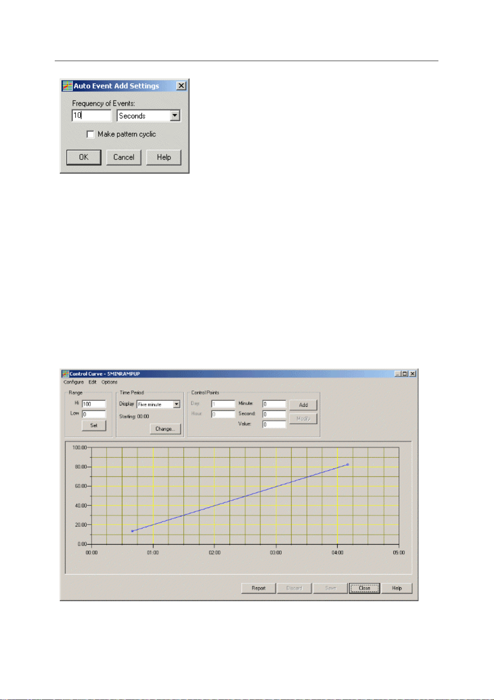
Task: Click the 100.00 axis label
Action: 79,447
